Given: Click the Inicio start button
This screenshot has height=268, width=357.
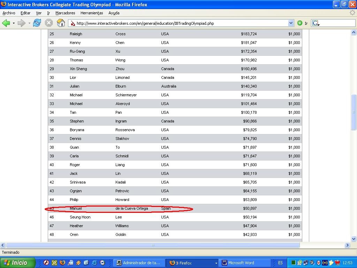Looking at the screenshot, I should point(17,263).
